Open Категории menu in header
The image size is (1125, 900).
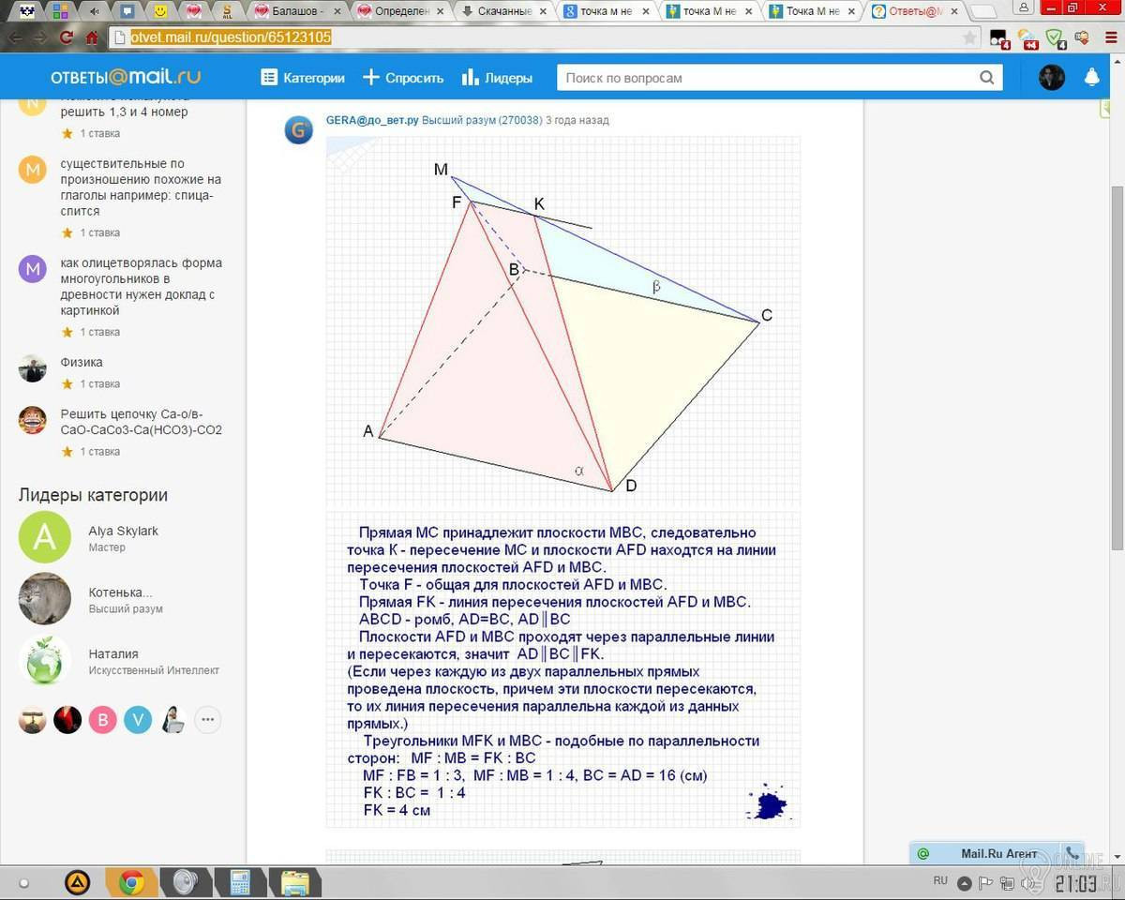[303, 78]
